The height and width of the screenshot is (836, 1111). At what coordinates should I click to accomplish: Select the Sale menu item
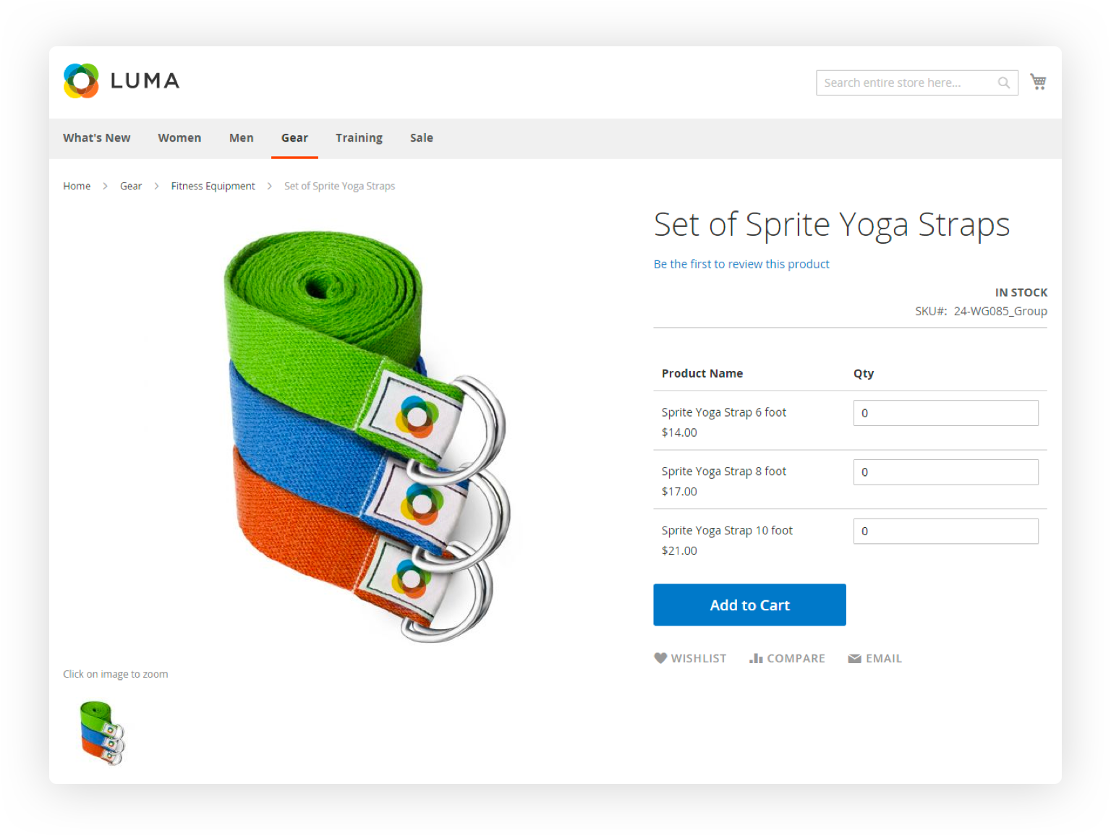(422, 137)
